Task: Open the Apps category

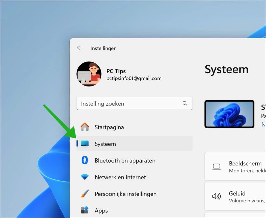Action: pyautogui.click(x=135, y=210)
